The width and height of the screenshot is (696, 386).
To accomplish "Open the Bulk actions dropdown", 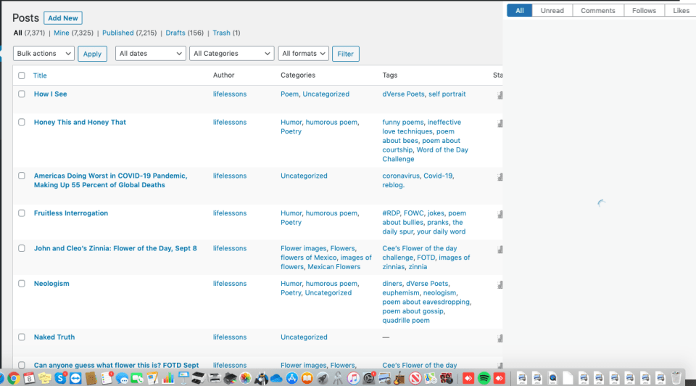I will click(x=43, y=54).
